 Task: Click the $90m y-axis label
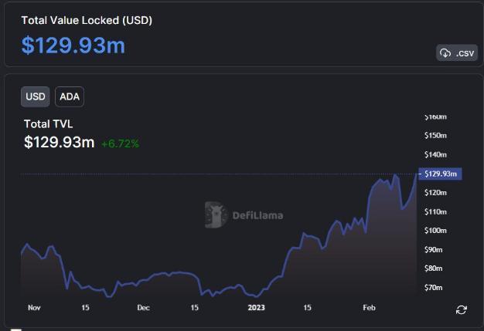pyautogui.click(x=434, y=250)
